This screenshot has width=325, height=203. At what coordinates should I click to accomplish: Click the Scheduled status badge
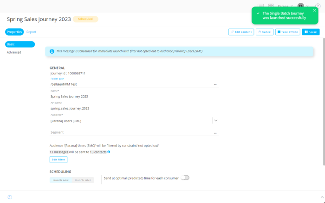pyautogui.click(x=85, y=19)
